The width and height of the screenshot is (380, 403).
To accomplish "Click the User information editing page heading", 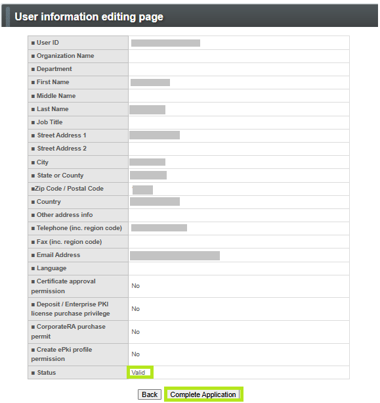I will [x=89, y=16].
